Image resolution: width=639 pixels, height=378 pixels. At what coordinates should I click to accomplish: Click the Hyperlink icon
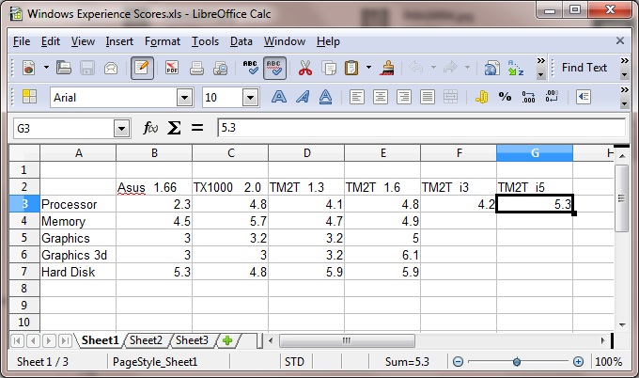point(491,68)
